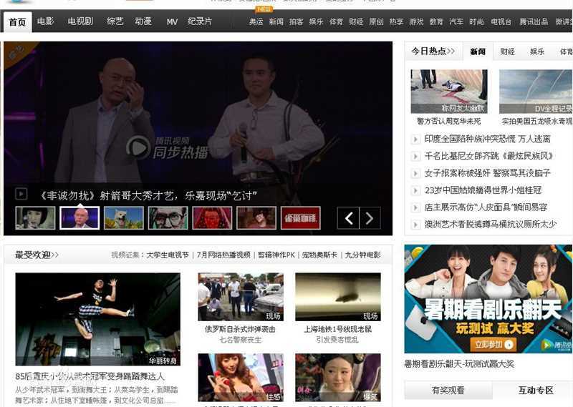Screen dimensions: 573x407
Task: Open the 纪录片 tab
Action: click(200, 21)
